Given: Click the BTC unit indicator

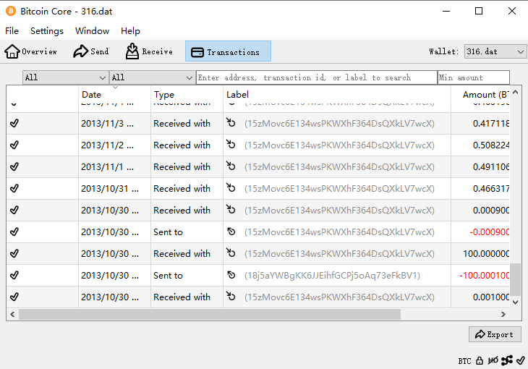Looking at the screenshot, I should point(464,360).
